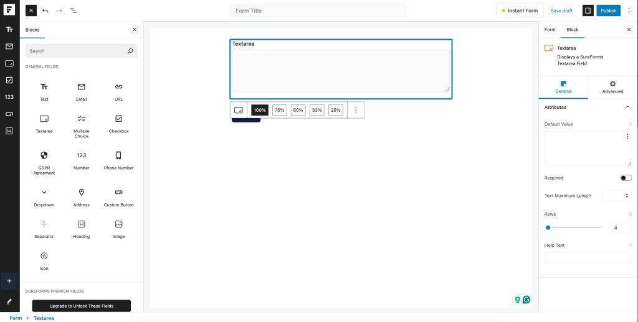Screen dimensions: 638x322
Task: Open block options three-dot menu
Action: tap(356, 110)
